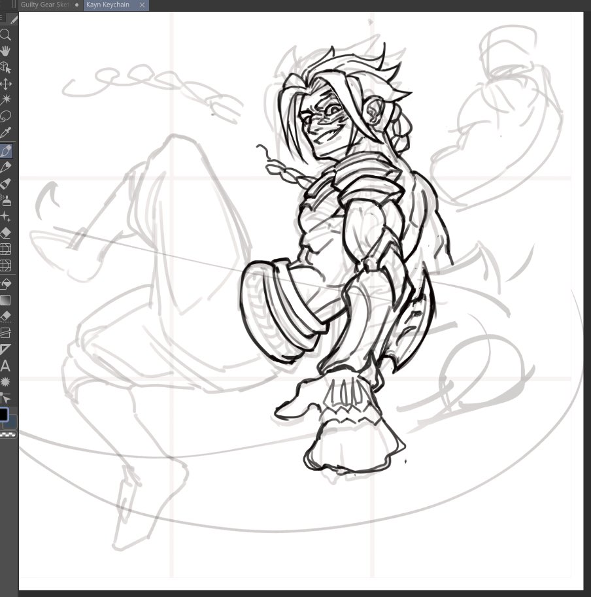Select the mesh grid tool directly below Eraser
Screen dimensions: 591x597
pos(5,248)
